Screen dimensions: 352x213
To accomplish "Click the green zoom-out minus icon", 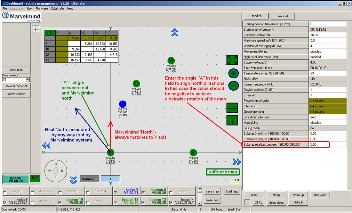I will (x=234, y=86).
